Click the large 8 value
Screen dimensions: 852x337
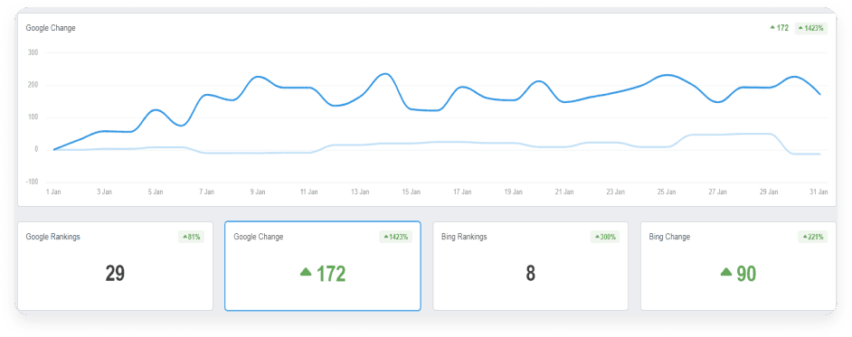pos(530,274)
